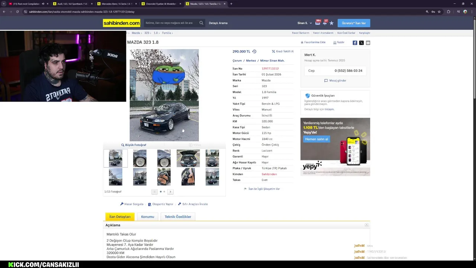
Task: Open browser zoom magnifier icon in address bar
Action: click(427, 12)
